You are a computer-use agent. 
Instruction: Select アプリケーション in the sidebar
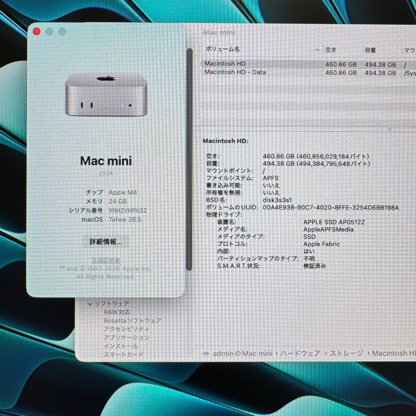[126, 337]
